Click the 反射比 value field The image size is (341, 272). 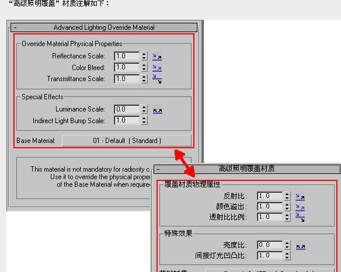click(x=270, y=196)
